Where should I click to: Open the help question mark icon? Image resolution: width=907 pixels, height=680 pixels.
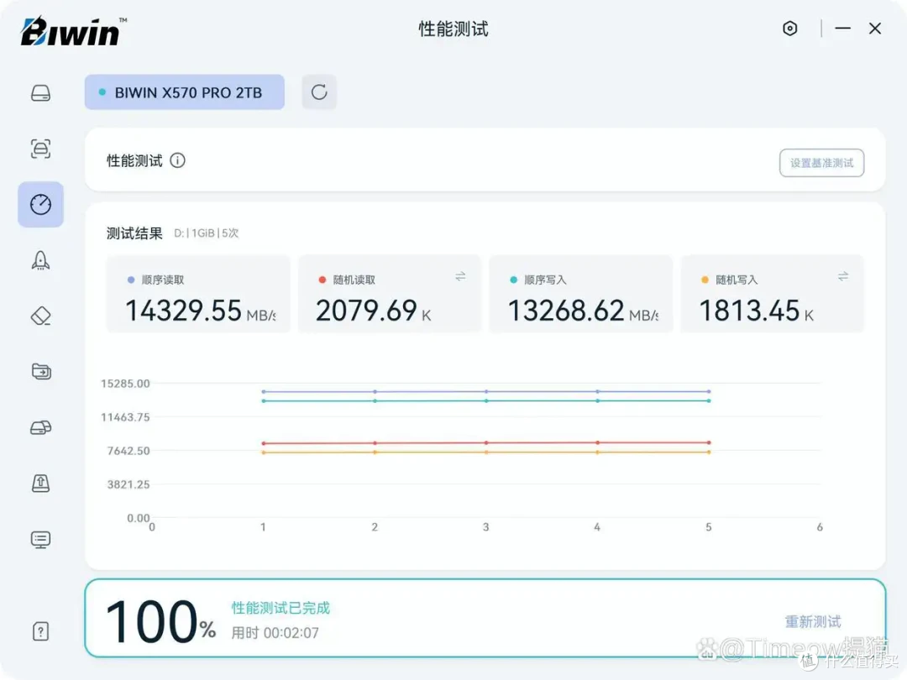[x=40, y=630]
